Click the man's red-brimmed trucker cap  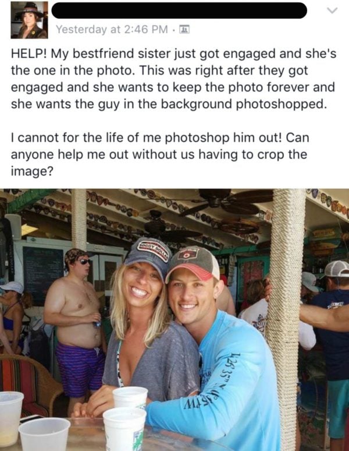pyautogui.click(x=193, y=263)
